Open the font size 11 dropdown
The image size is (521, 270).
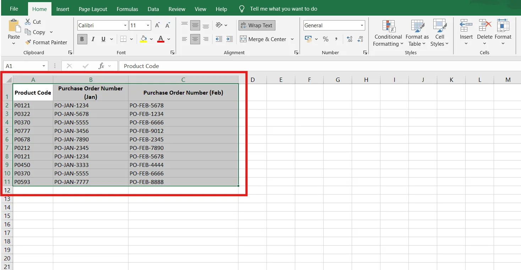[148, 26]
